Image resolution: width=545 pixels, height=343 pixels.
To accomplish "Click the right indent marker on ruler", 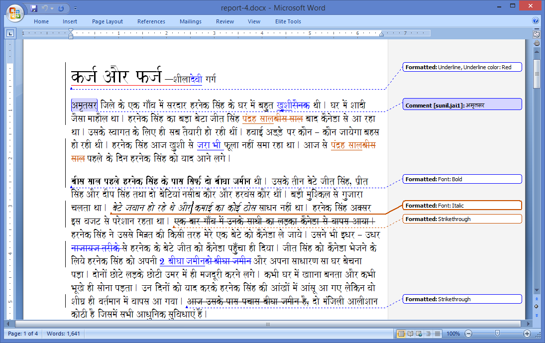I will point(381,34).
